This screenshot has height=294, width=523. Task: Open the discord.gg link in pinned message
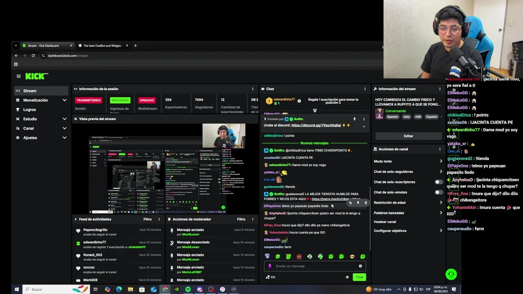pos(316,125)
